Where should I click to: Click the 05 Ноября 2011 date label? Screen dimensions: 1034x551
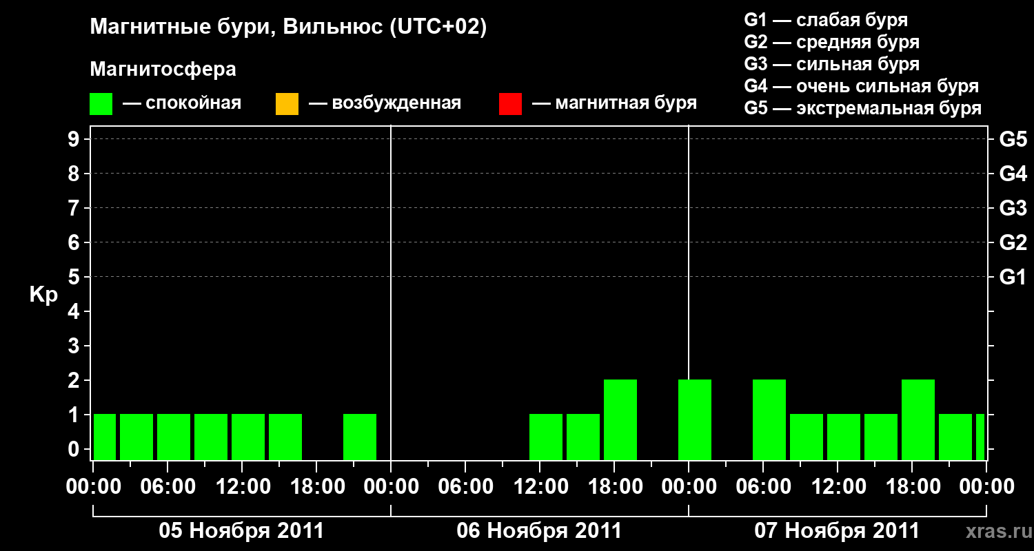click(x=241, y=531)
